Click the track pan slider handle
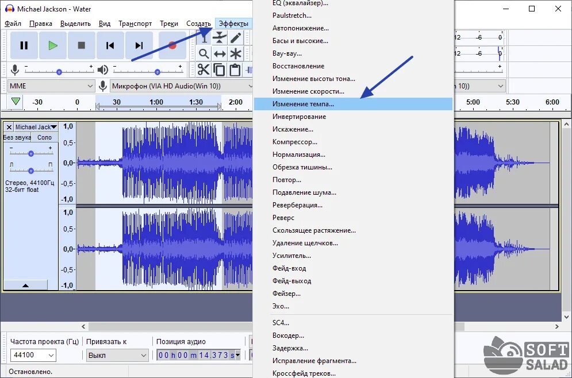572x378 pixels. [31, 171]
